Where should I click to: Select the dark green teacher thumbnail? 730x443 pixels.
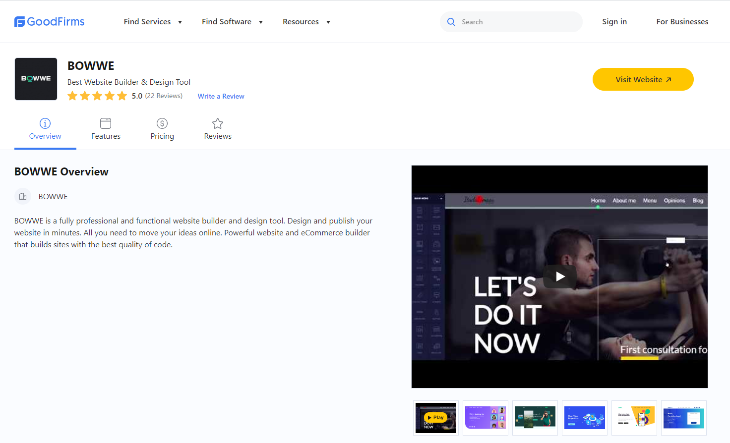point(535,418)
